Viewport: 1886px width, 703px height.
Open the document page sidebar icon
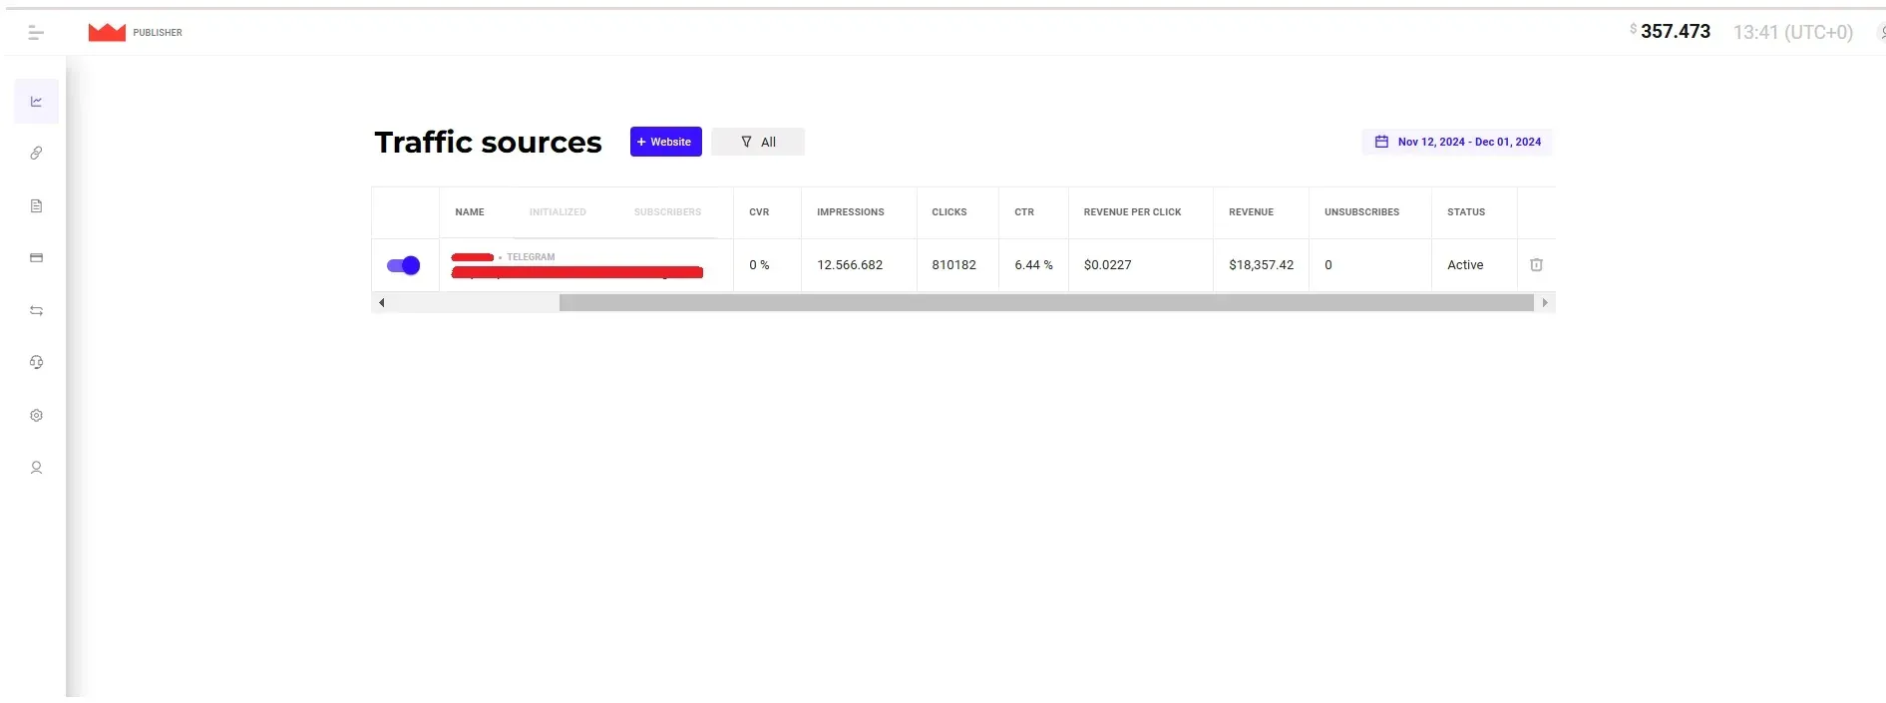[x=36, y=206]
